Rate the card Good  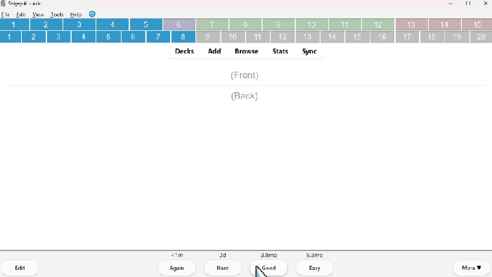(x=268, y=268)
